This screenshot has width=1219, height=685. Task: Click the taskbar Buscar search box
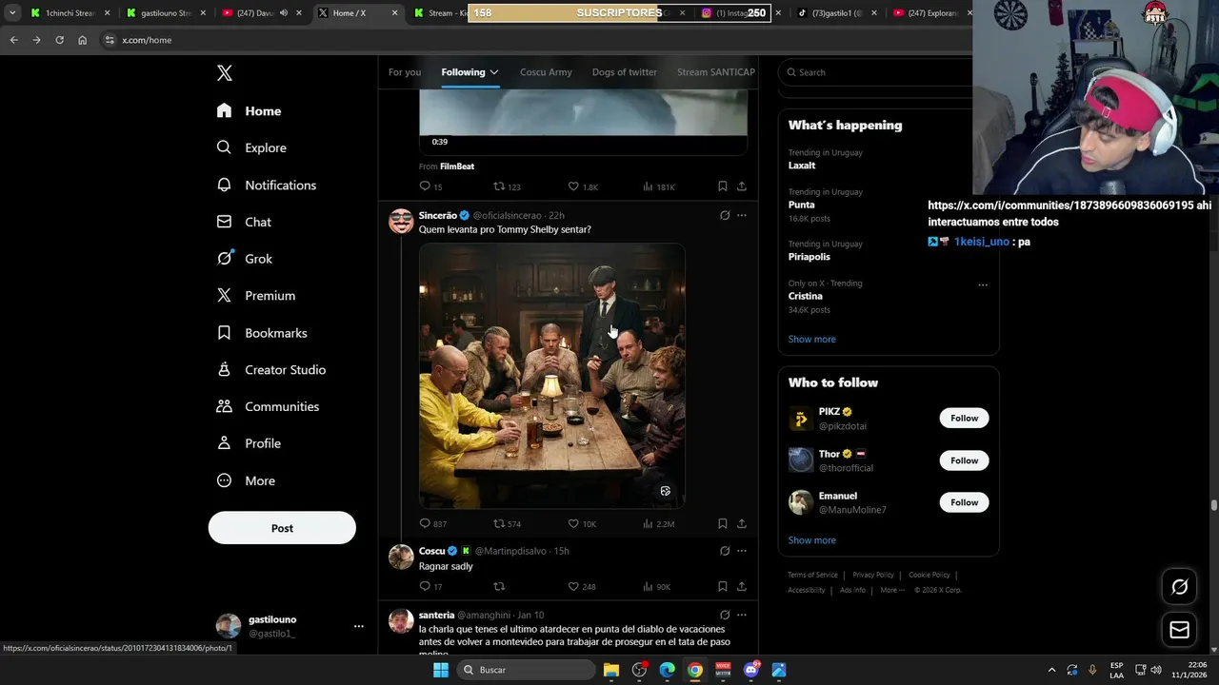coord(524,670)
